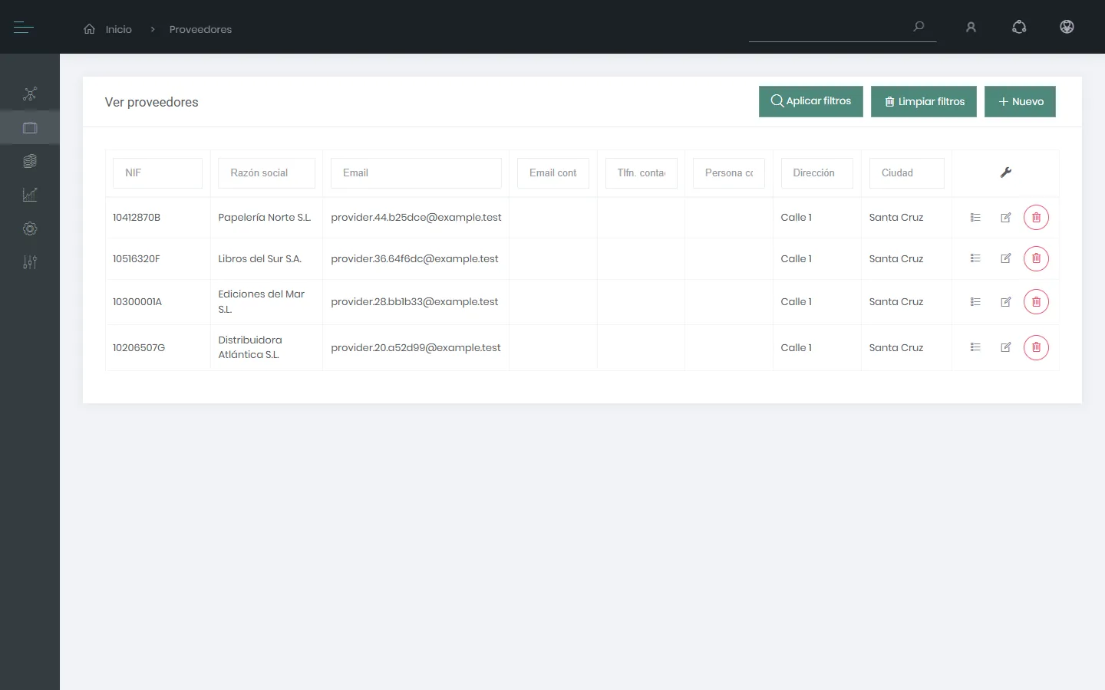The image size is (1105, 690).
Task: Focus the Email filter field
Action: [x=416, y=173]
